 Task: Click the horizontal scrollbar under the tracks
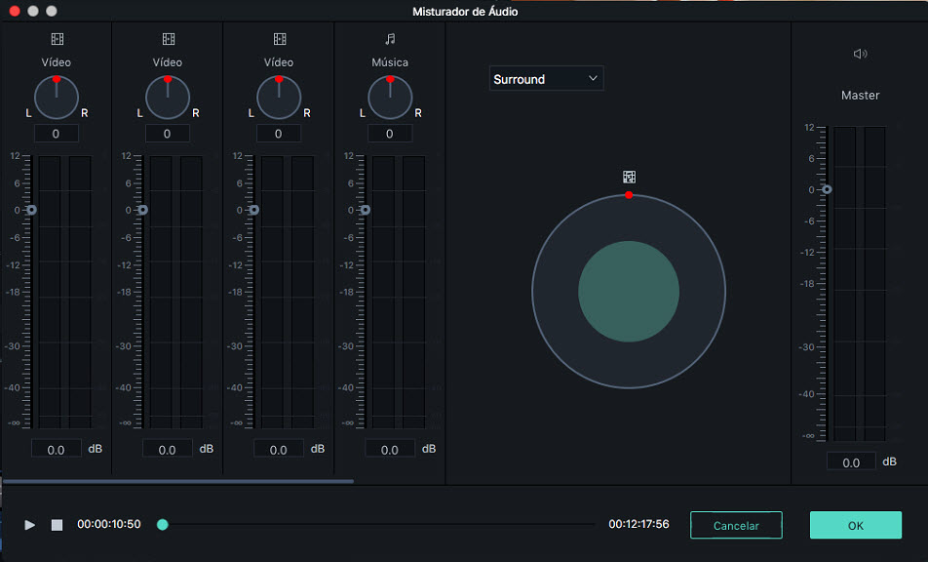tap(177, 481)
